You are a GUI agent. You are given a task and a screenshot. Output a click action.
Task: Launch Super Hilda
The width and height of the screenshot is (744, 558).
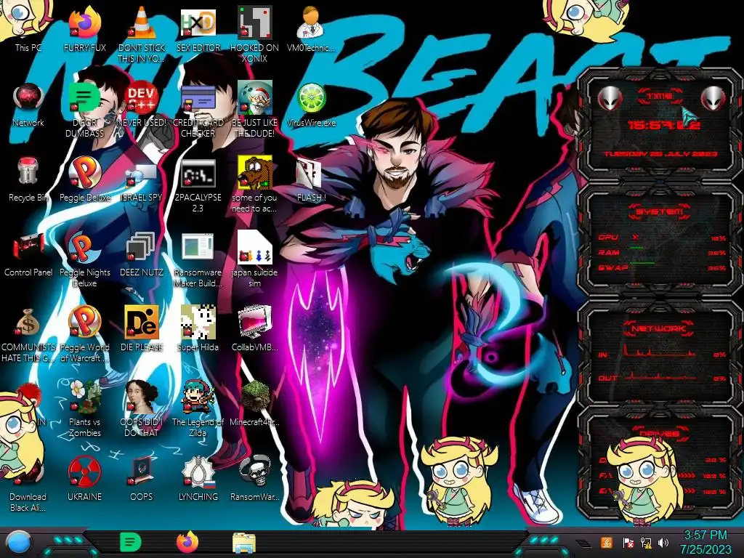point(198,328)
